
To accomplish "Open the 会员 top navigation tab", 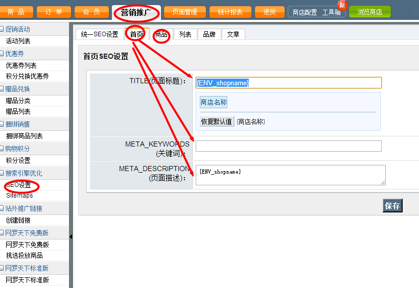I will (91, 12).
